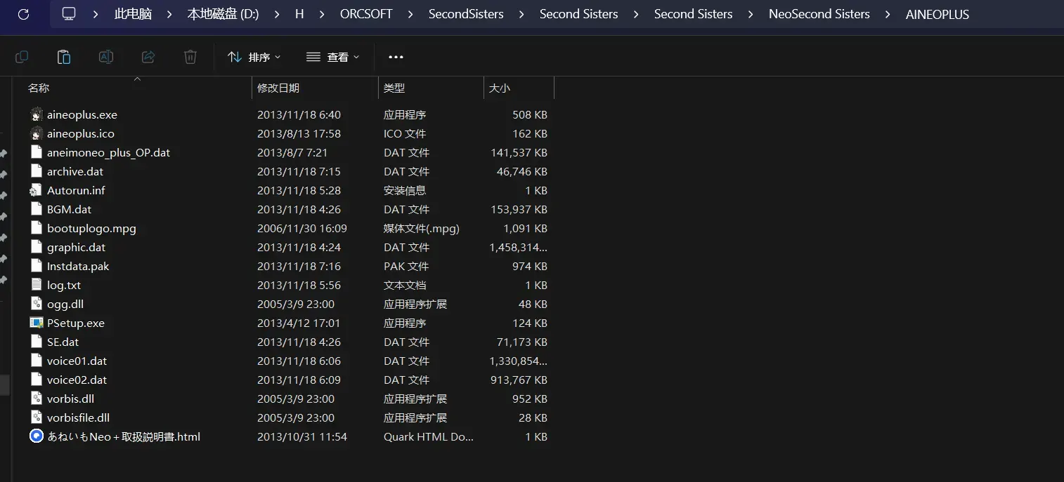The width and height of the screenshot is (1064, 482).
Task: Click the refresh icon in address bar
Action: 22,14
